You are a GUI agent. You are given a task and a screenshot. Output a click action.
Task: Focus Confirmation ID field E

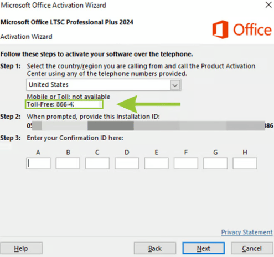pyautogui.click(x=156, y=163)
